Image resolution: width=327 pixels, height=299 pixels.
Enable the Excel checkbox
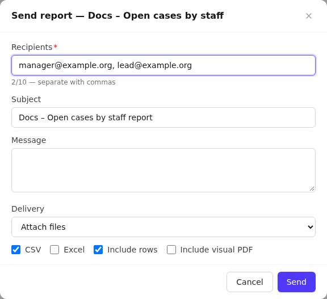pos(54,250)
